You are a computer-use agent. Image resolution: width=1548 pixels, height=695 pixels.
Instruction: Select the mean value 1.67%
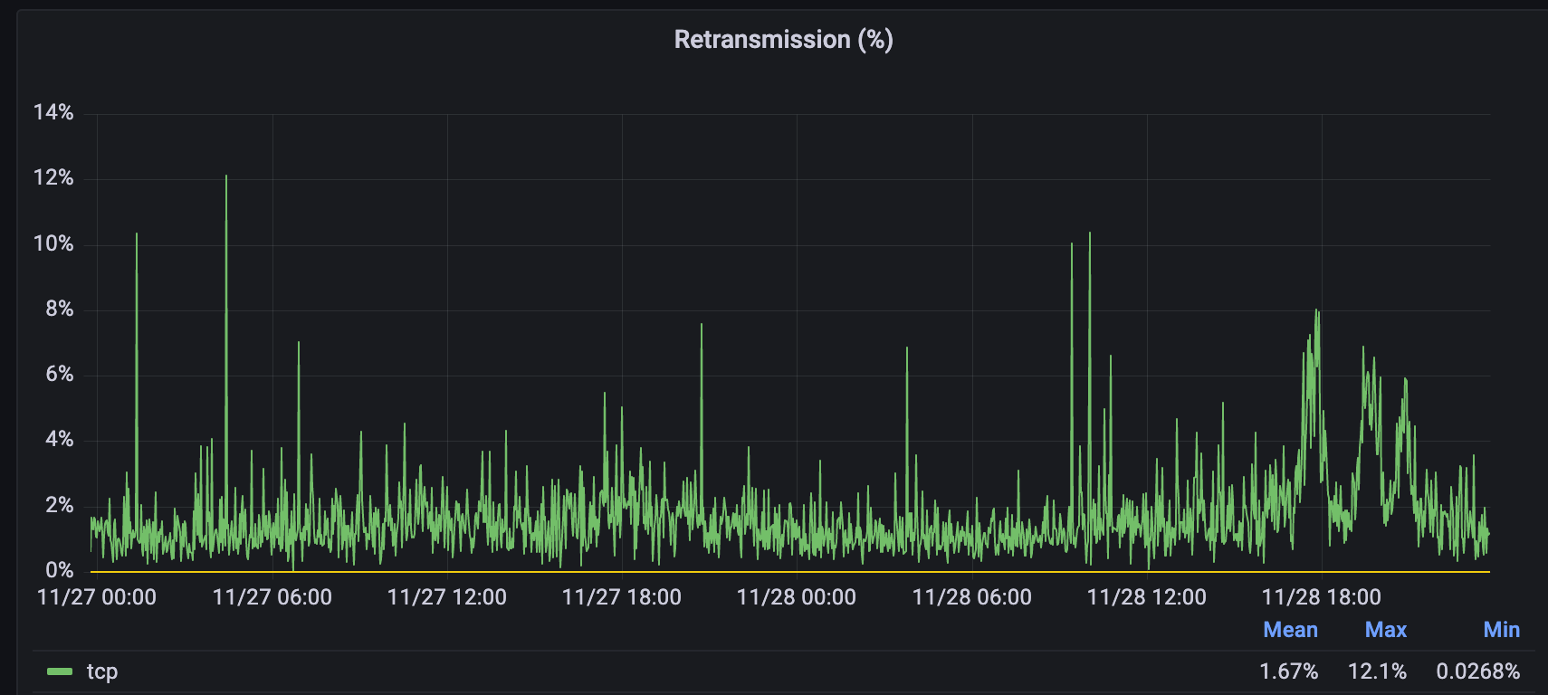(x=1288, y=671)
